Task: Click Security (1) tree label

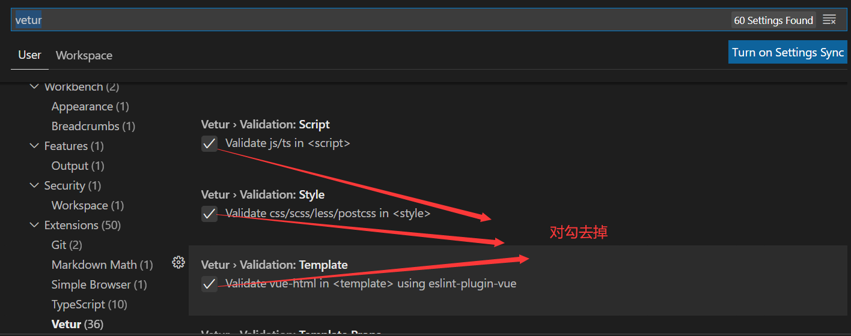Action: 73,185
